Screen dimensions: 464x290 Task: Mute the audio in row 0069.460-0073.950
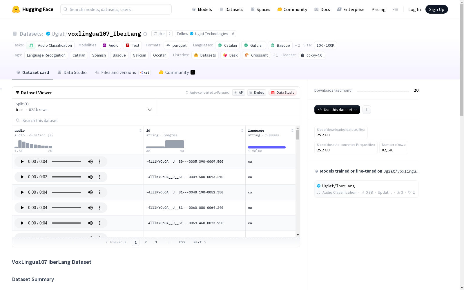coord(90,223)
